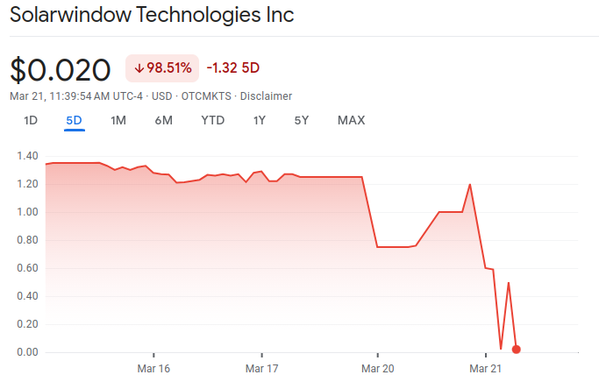Click the Mar 16 date label
The width and height of the screenshot is (599, 382).
pyautogui.click(x=153, y=368)
